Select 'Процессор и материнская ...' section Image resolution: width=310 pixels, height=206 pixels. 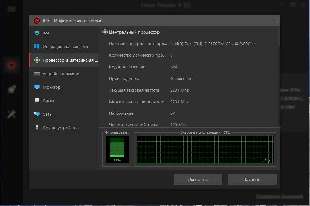pyautogui.click(x=64, y=60)
